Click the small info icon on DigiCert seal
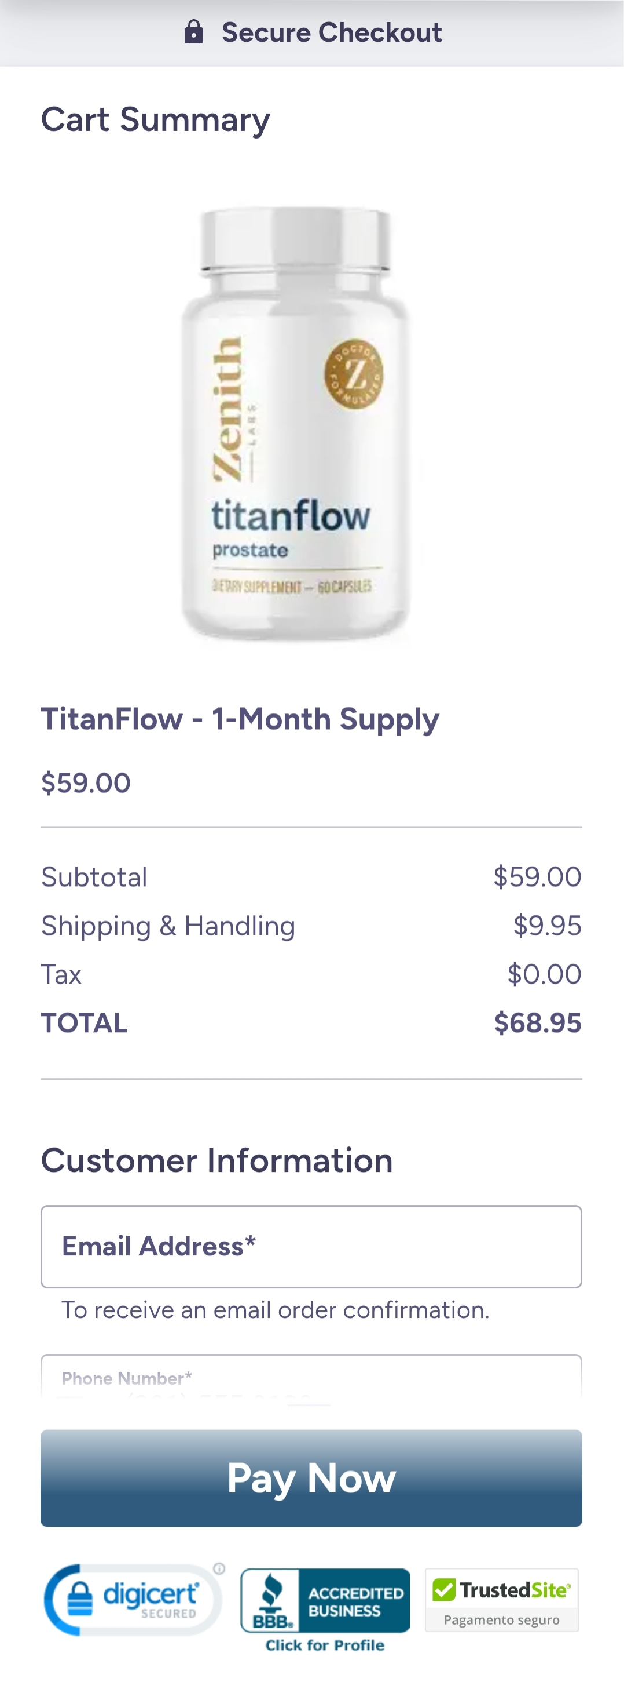 pos(220,1568)
